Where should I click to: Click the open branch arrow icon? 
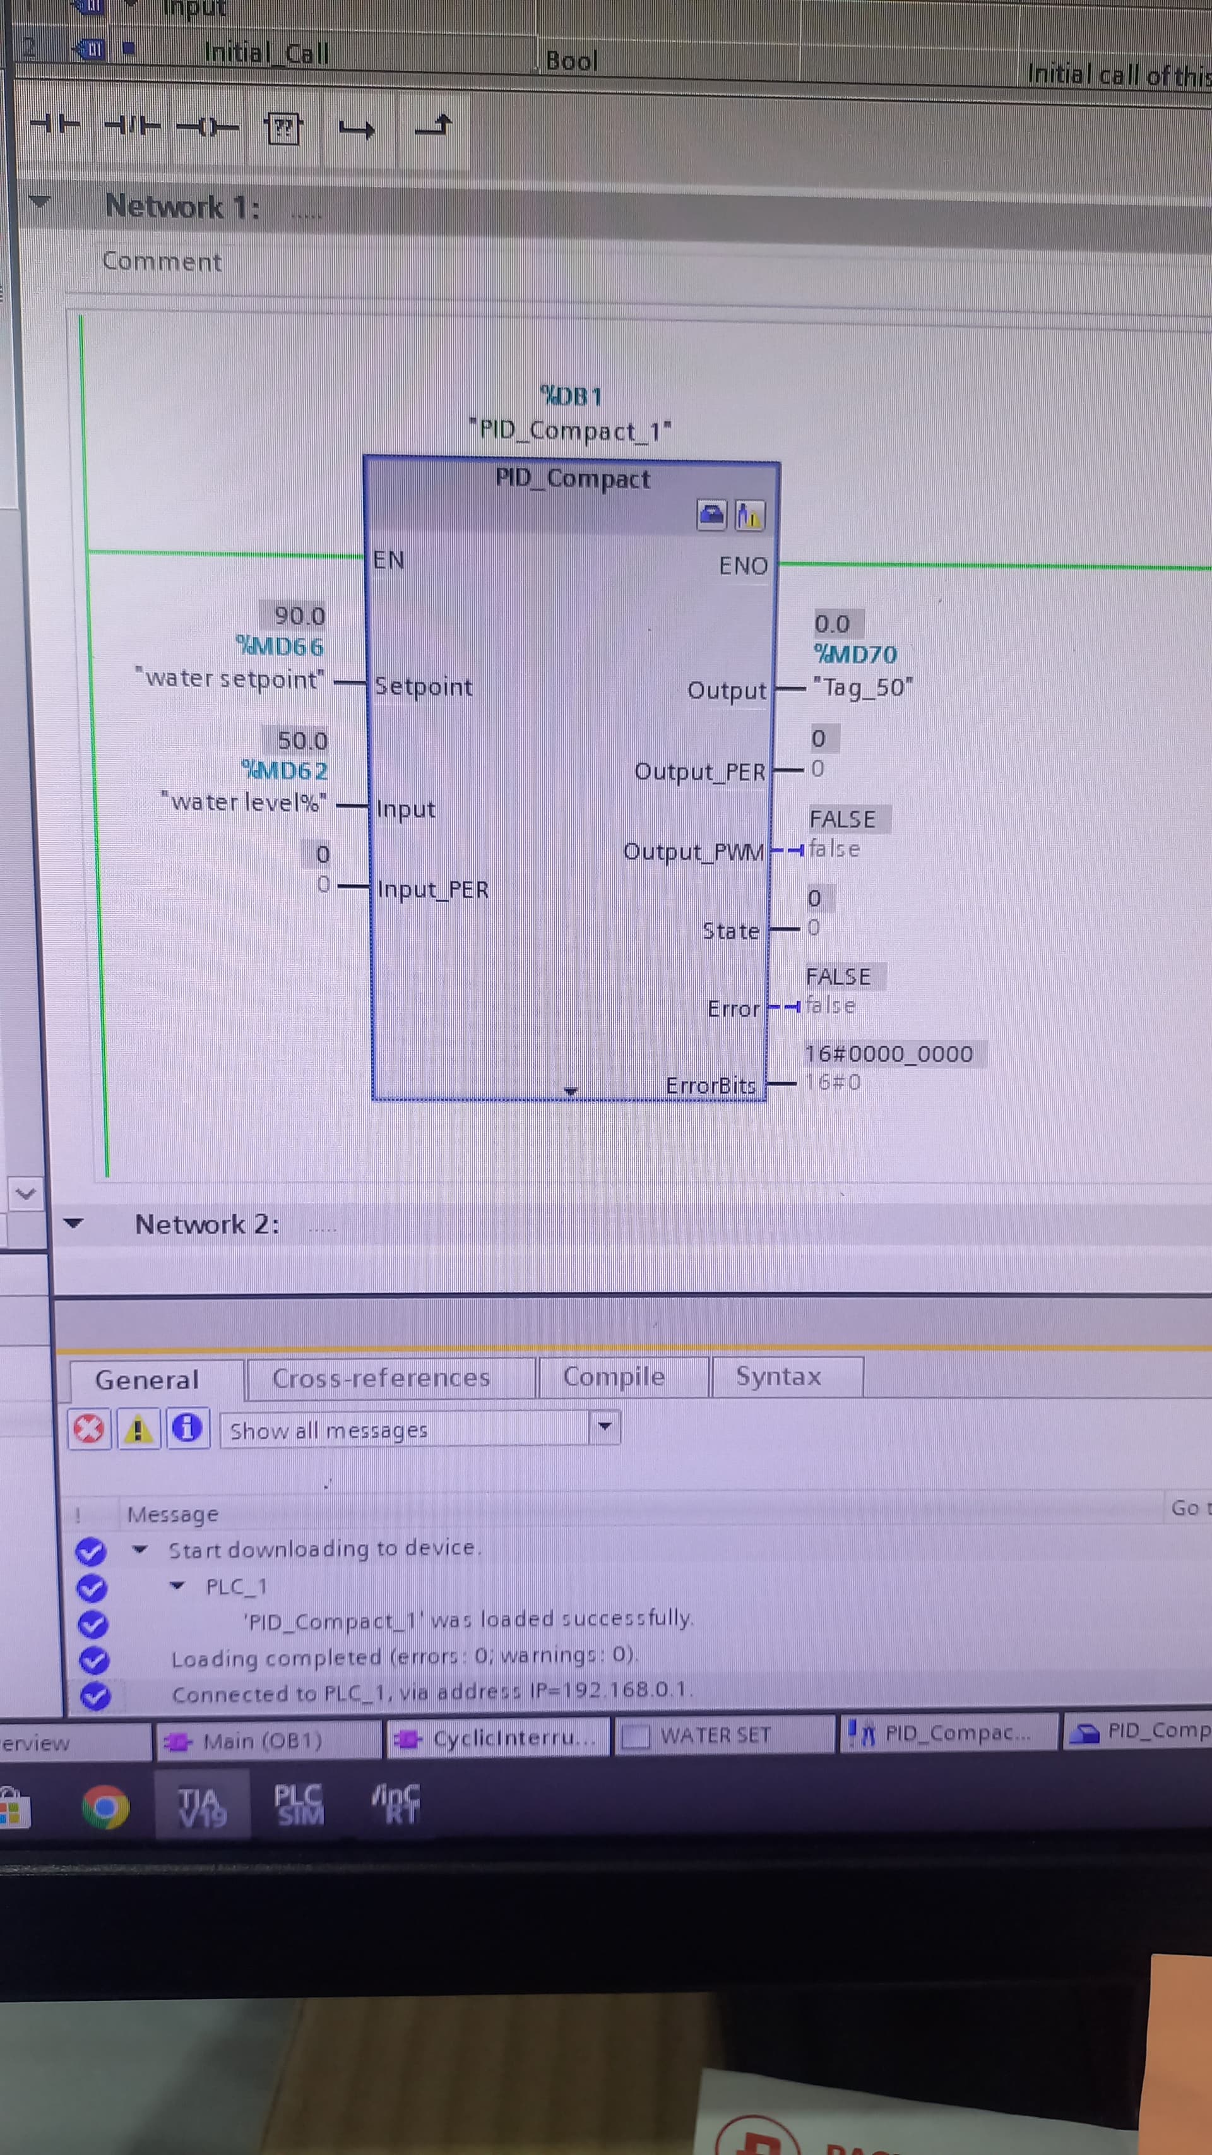(x=357, y=129)
